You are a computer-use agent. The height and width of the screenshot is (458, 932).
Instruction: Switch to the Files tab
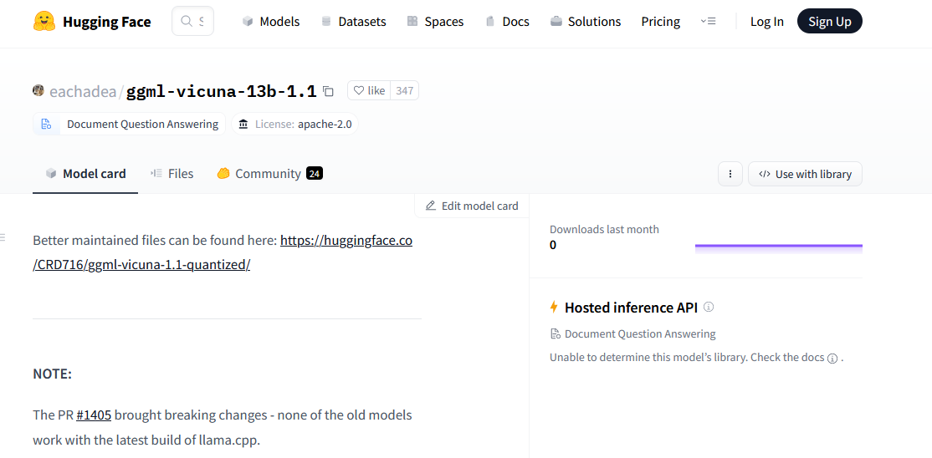tap(172, 174)
